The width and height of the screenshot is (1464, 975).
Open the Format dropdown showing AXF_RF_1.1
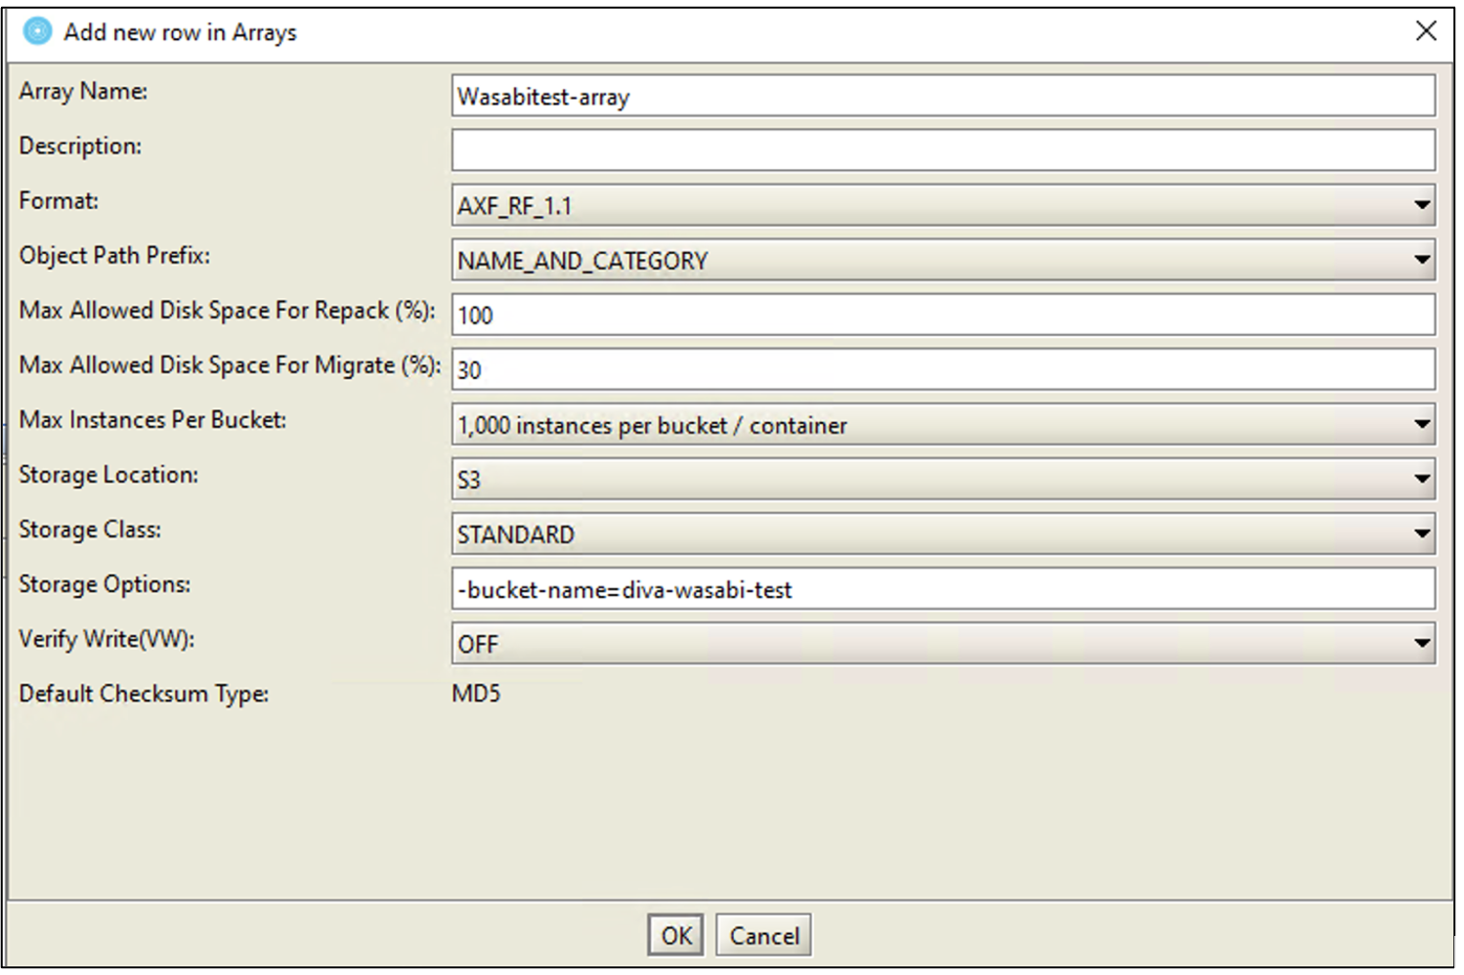943,205
